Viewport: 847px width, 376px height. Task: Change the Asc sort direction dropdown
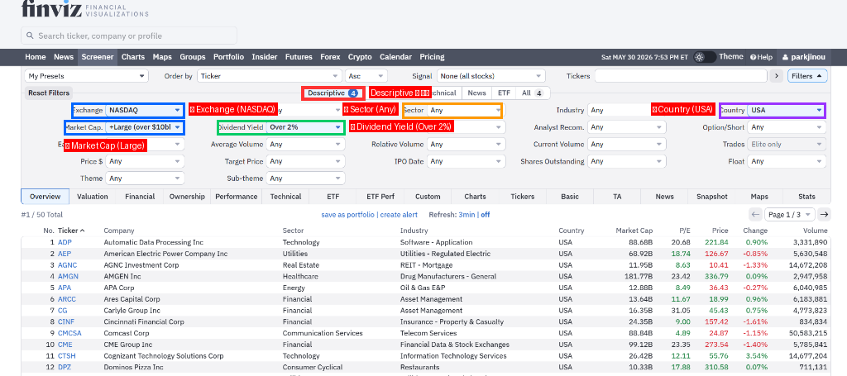366,76
